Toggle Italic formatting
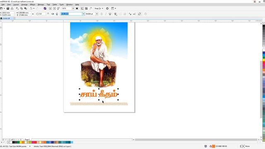Screen dimensions: 265x149 (106, 14)
